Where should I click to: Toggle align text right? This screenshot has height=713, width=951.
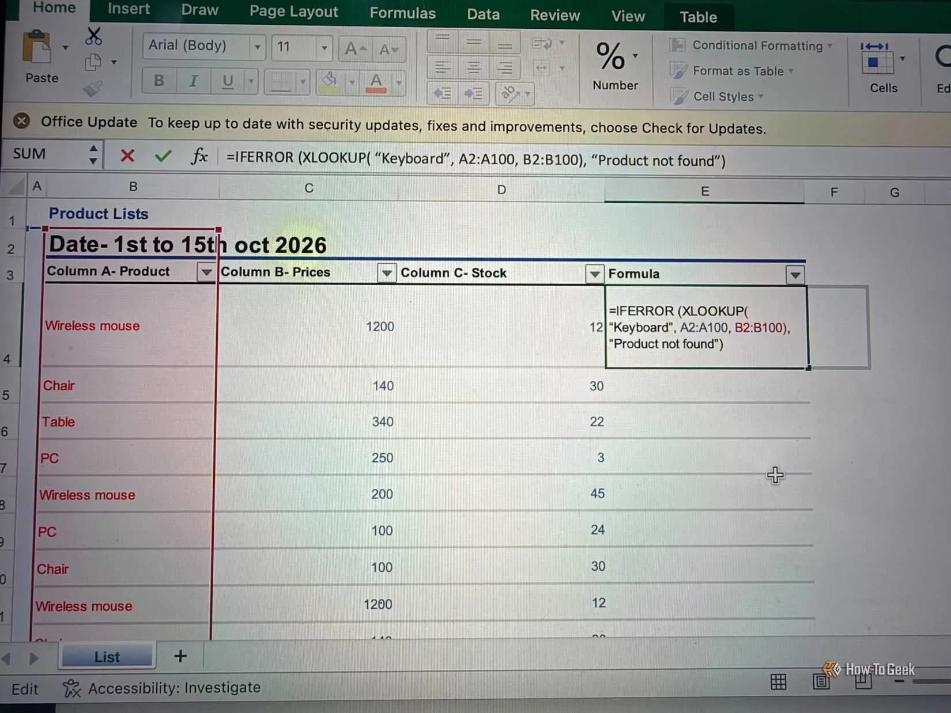(x=505, y=69)
